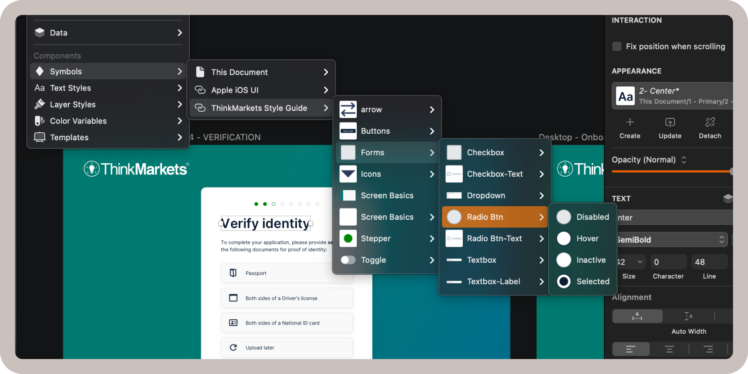Click the Stepper green dot thumbnail
The height and width of the screenshot is (374, 748).
point(348,238)
